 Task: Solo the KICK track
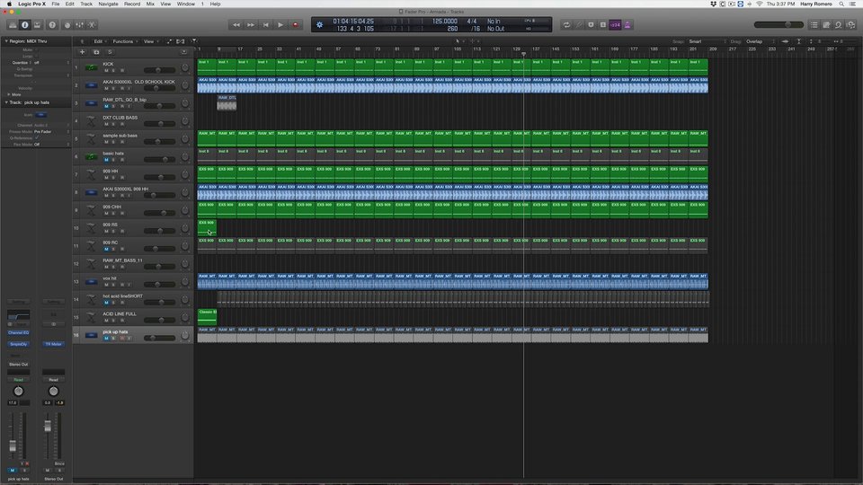click(x=113, y=70)
